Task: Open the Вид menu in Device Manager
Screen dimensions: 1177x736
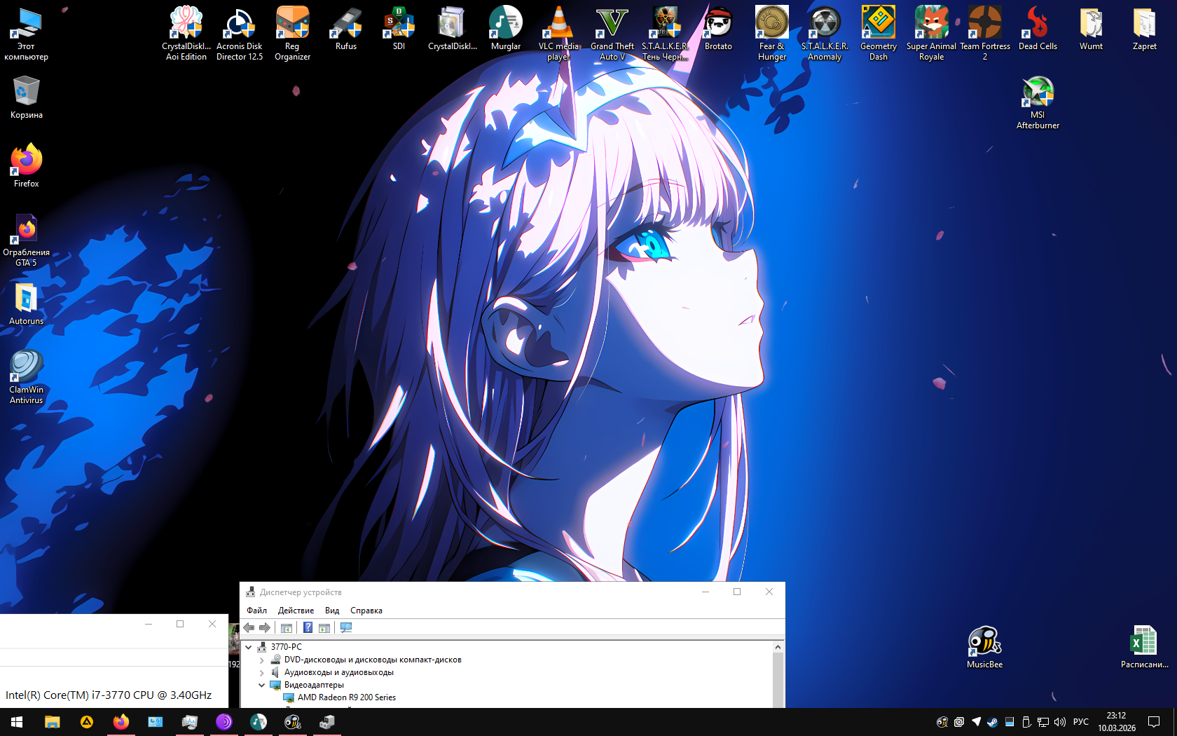Action: [x=332, y=611]
